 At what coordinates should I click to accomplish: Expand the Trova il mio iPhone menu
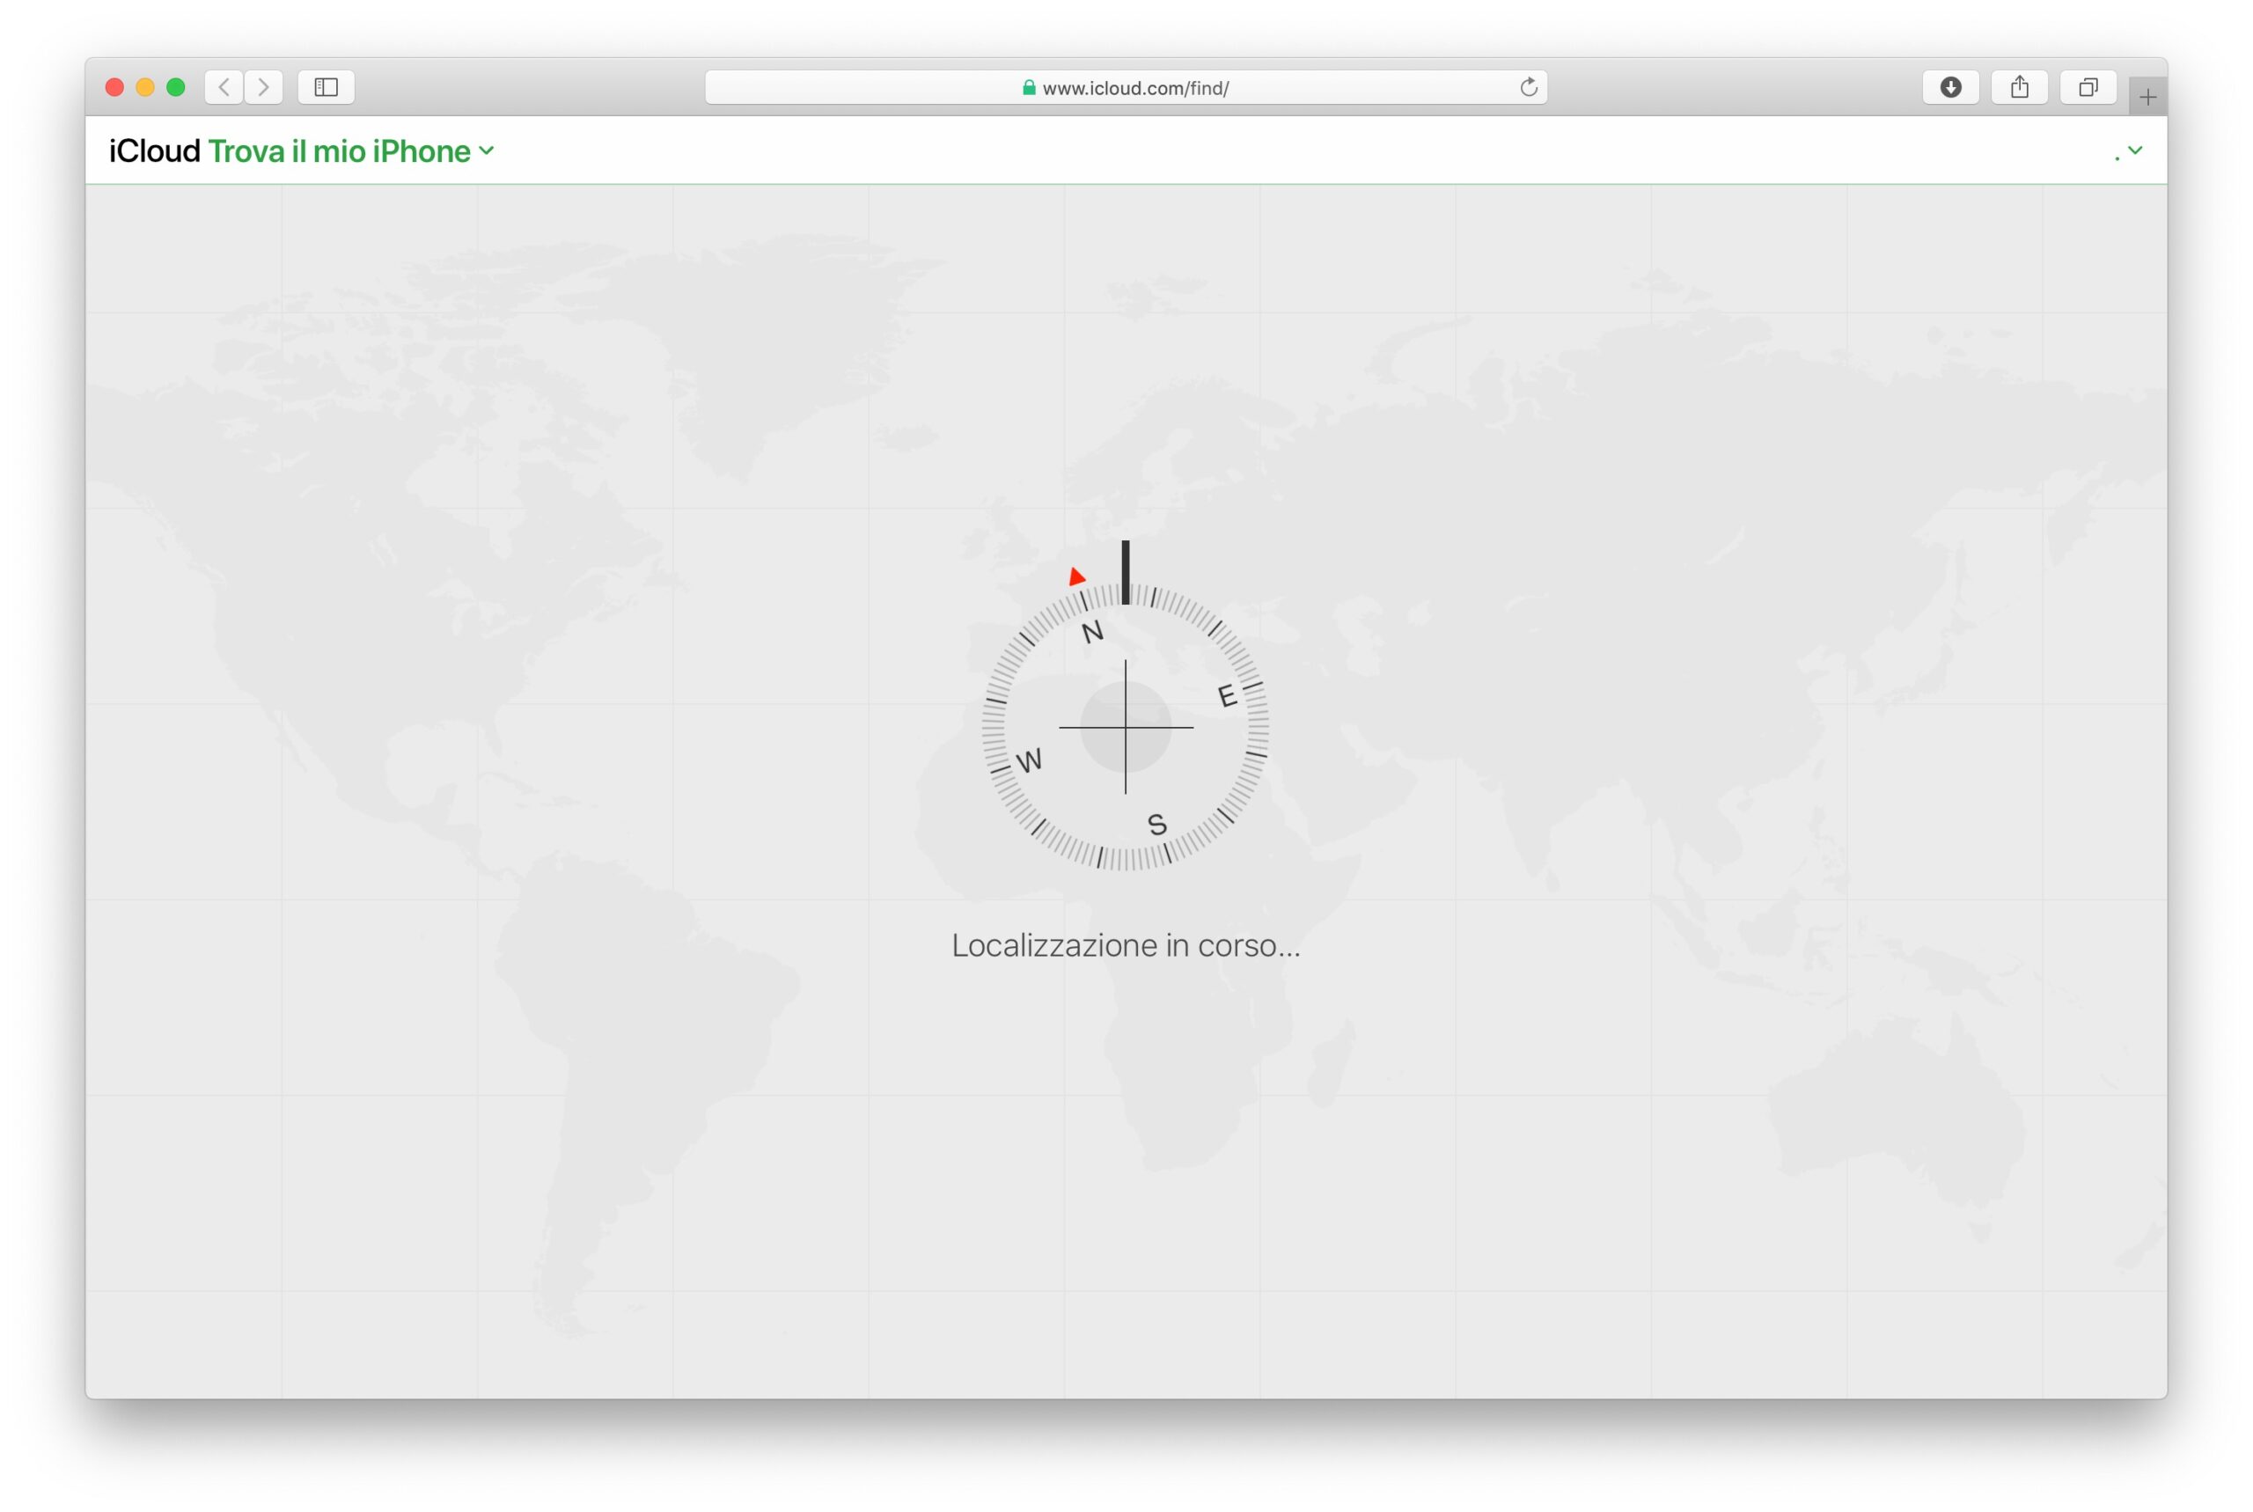(340, 151)
